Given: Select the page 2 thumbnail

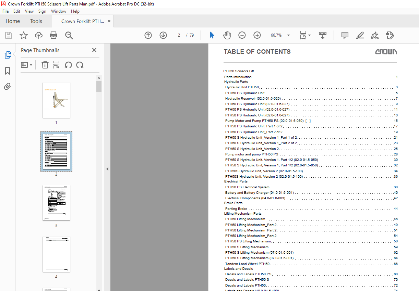Looking at the screenshot, I should click(56, 151).
